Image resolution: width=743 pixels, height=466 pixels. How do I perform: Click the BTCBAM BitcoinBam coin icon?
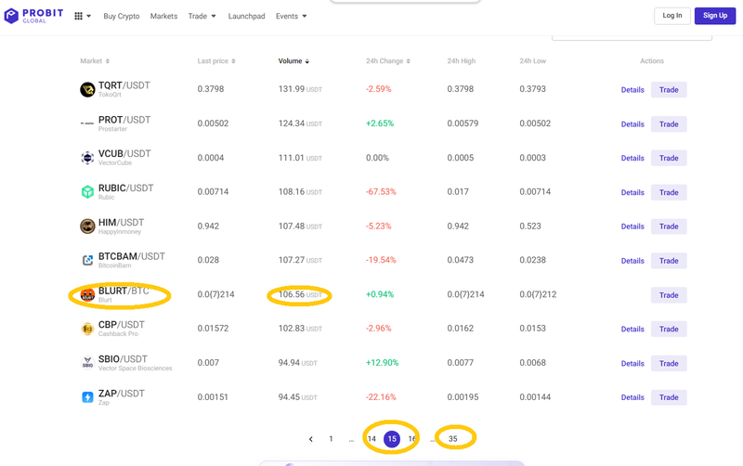(87, 261)
